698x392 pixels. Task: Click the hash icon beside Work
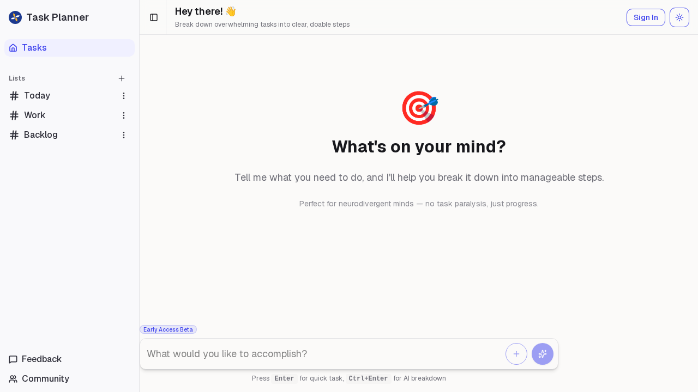point(14,115)
